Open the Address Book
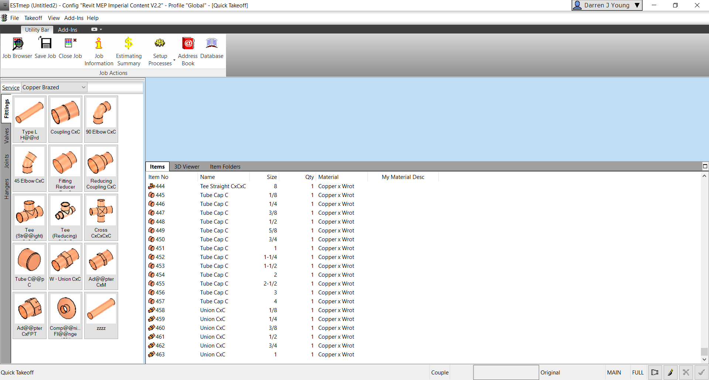The image size is (709, 380). 188,52
